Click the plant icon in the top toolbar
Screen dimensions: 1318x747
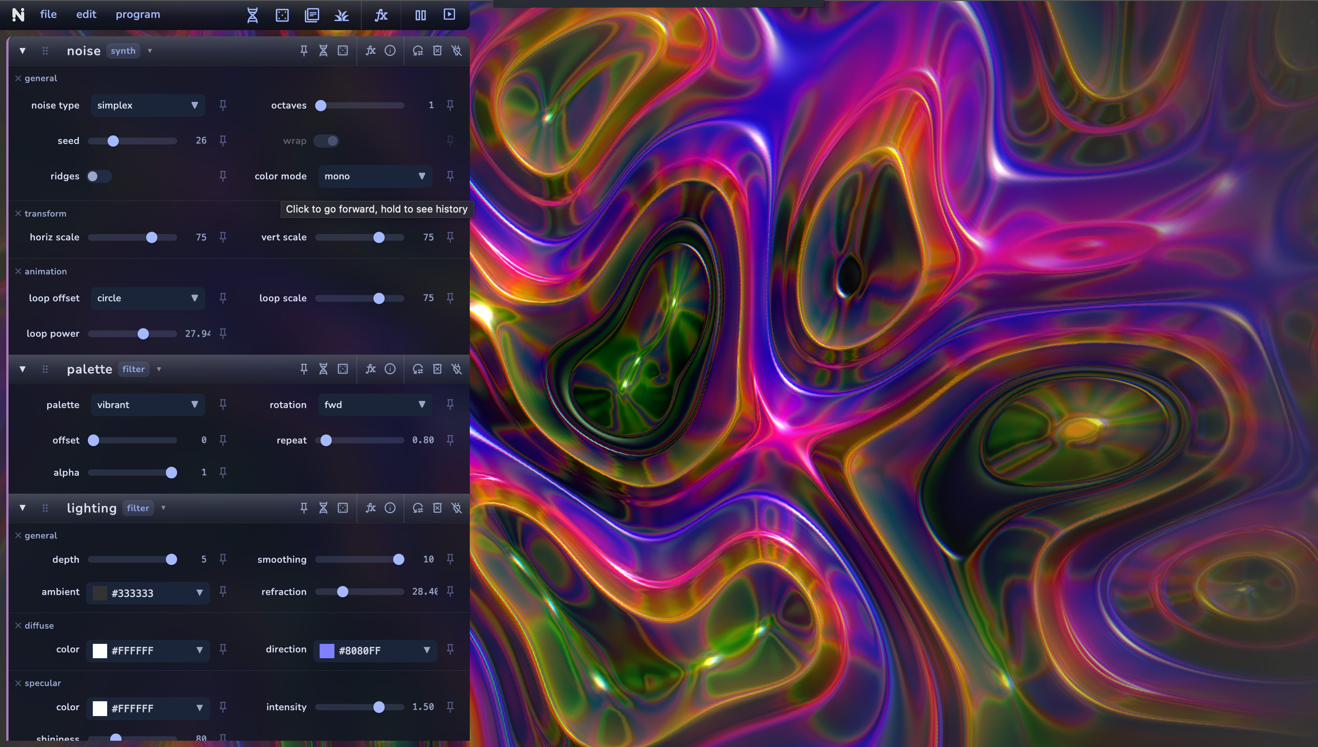coord(342,15)
